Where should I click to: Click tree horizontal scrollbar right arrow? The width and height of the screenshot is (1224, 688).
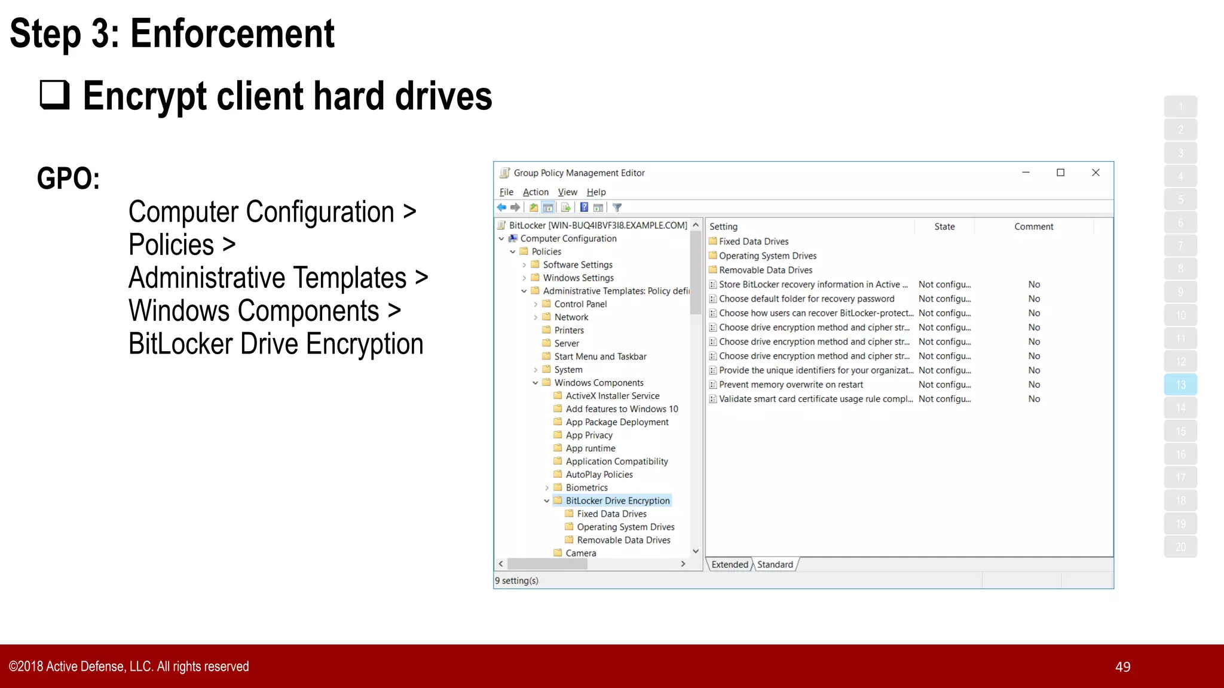[683, 564]
